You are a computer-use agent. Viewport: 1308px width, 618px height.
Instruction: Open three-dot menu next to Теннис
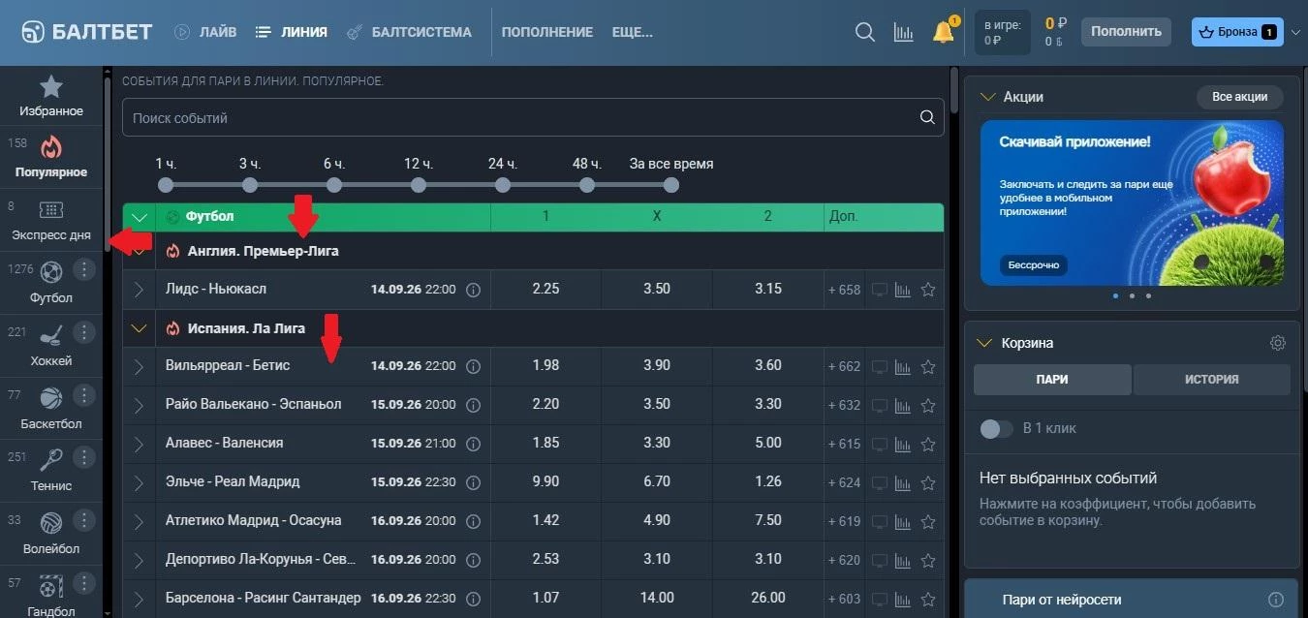[84, 457]
